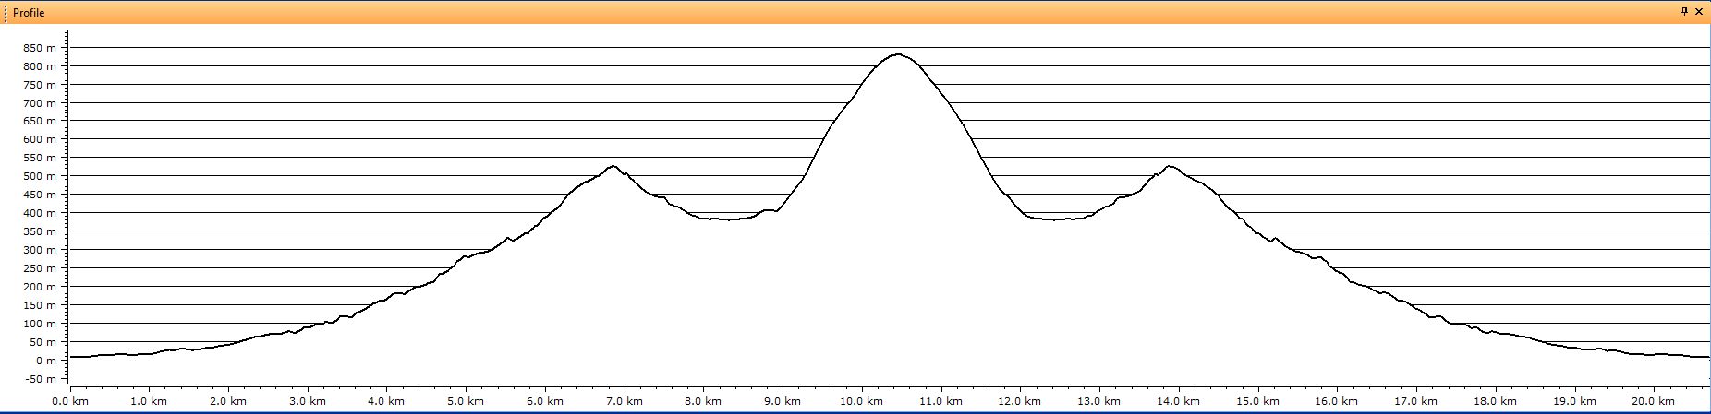The width and height of the screenshot is (1711, 414).
Task: Click the '12.0 km' distance axis label
Action: [1020, 402]
